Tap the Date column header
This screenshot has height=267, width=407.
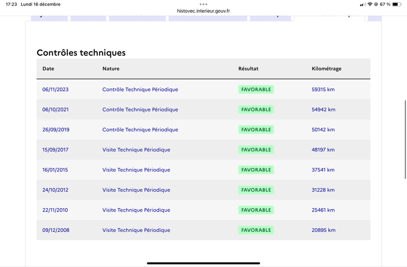click(x=48, y=69)
